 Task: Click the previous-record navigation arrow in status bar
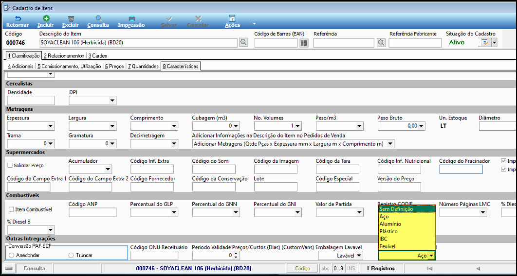pos(478,268)
